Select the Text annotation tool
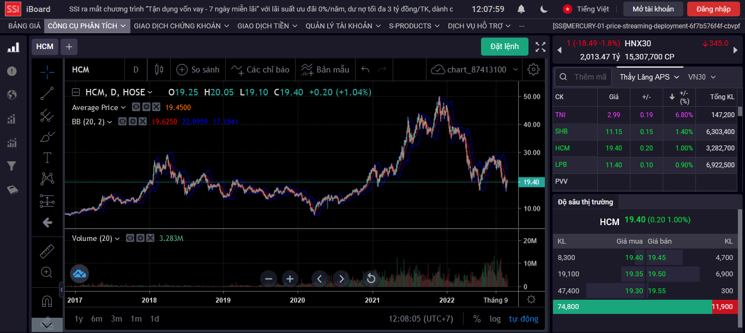This screenshot has width=745, height=333. (x=47, y=158)
